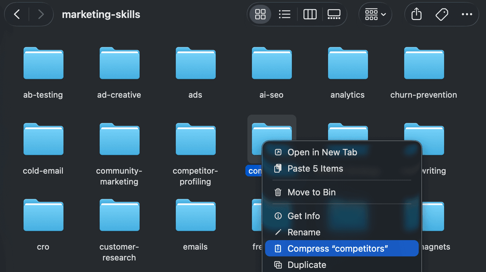Go forward with the right chevron
The height and width of the screenshot is (272, 486).
(x=41, y=14)
